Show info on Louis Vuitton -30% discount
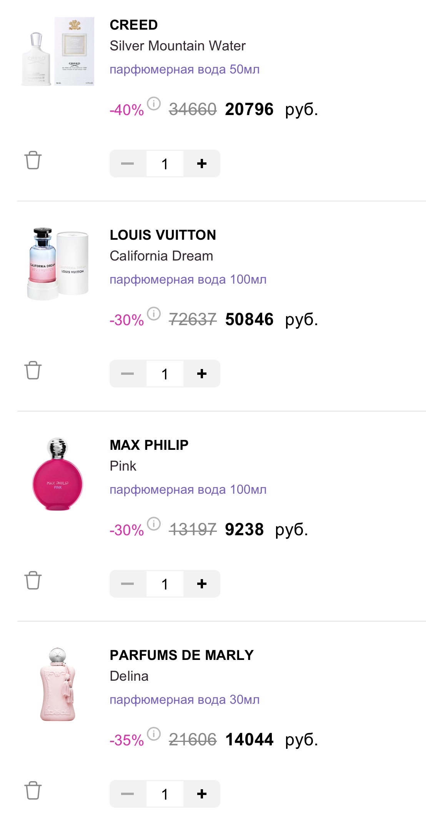Image resolution: width=426 pixels, height=820 pixels. [154, 314]
